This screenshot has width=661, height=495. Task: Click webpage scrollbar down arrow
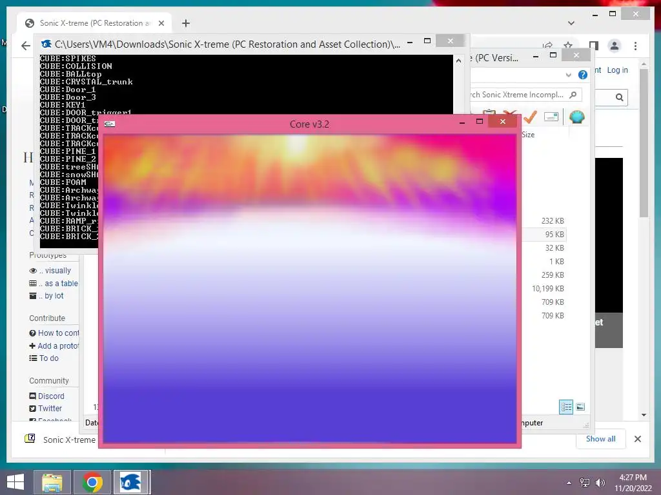(644, 415)
